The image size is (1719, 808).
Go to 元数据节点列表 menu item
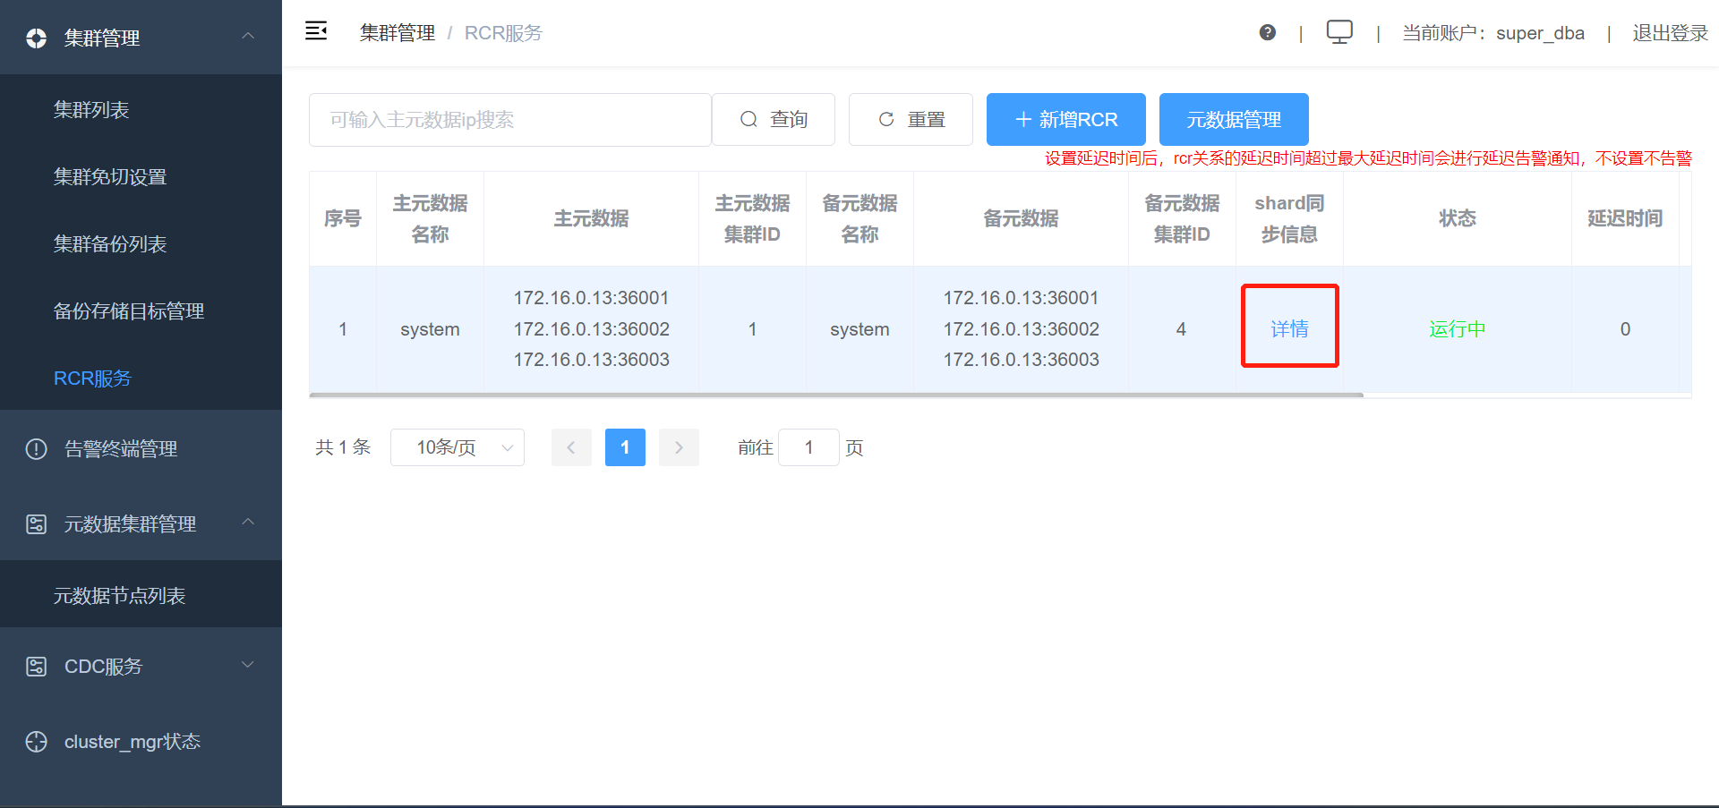tap(119, 596)
